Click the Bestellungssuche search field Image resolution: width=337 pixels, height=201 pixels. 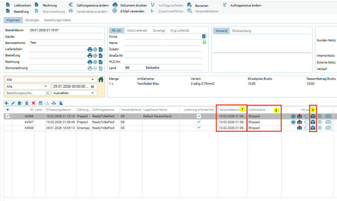click(x=25, y=93)
